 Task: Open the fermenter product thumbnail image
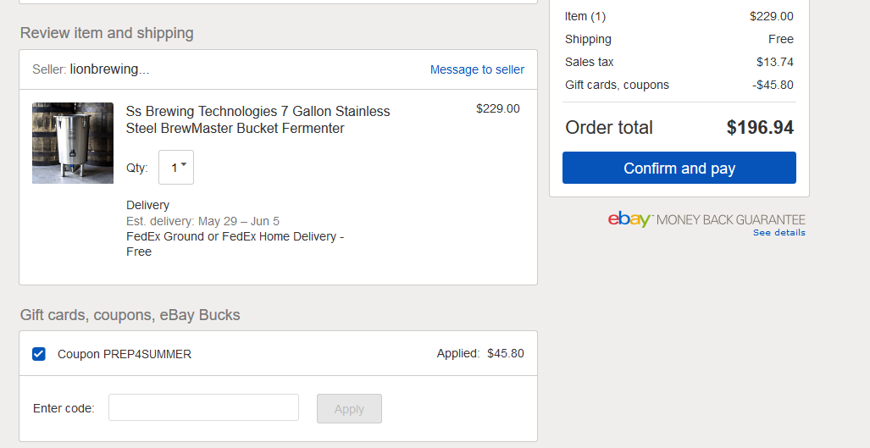(73, 143)
